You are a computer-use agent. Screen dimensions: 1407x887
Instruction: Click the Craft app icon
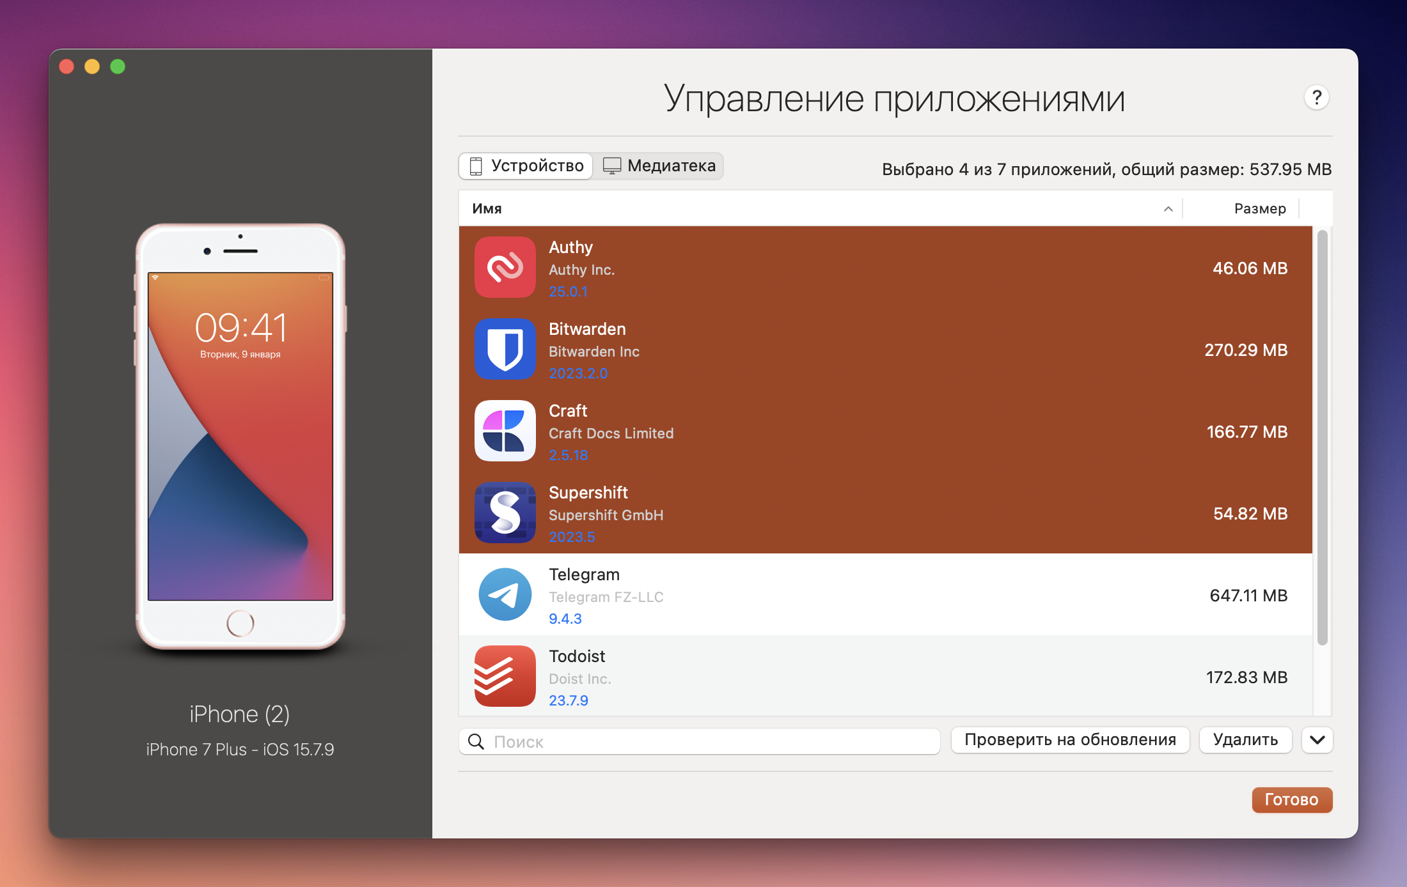tap(505, 431)
